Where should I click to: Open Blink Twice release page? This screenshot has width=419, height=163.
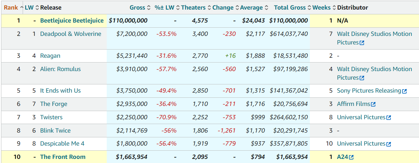tap(55, 131)
